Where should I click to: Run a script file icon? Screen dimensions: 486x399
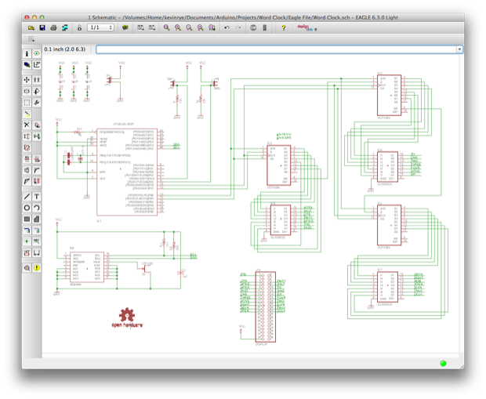click(x=140, y=28)
